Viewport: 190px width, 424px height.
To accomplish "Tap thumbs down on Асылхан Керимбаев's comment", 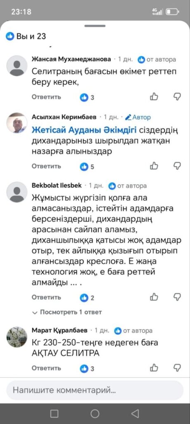I will [177, 166].
